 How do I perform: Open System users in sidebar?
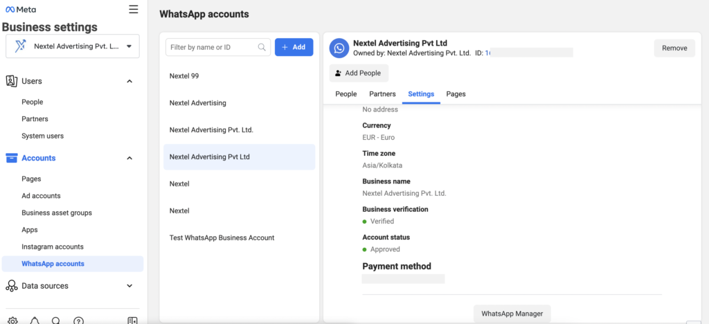click(42, 136)
